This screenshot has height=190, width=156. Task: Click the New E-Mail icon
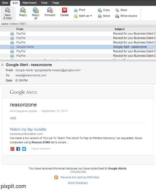point(8,10)
